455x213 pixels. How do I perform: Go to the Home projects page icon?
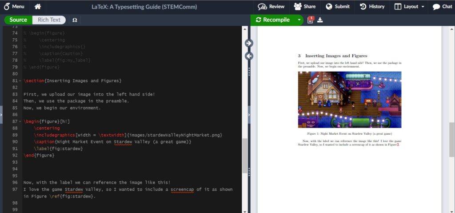coord(38,7)
